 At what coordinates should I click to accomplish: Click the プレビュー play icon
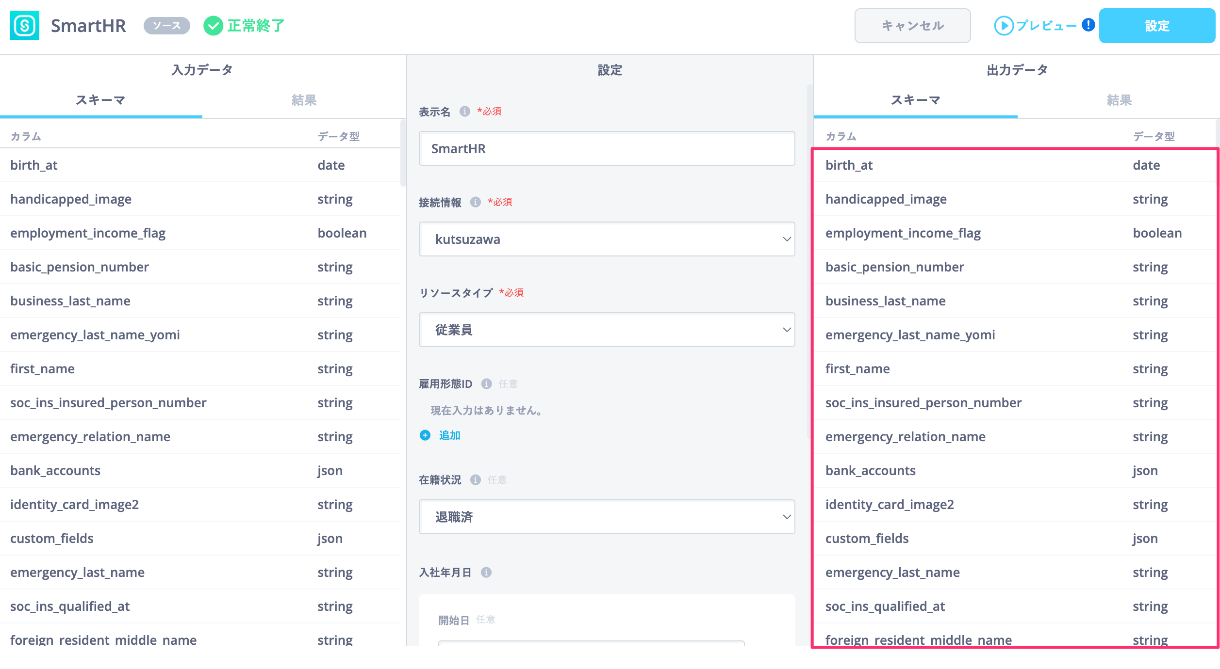(1004, 26)
